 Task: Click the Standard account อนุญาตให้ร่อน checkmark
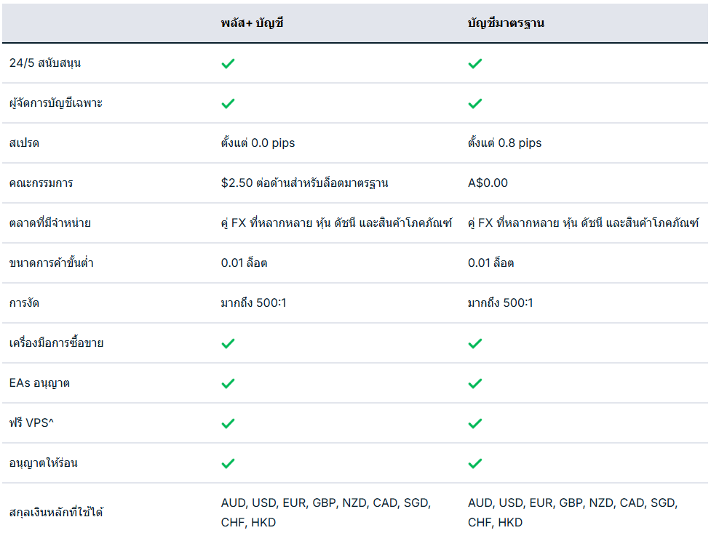coord(474,463)
